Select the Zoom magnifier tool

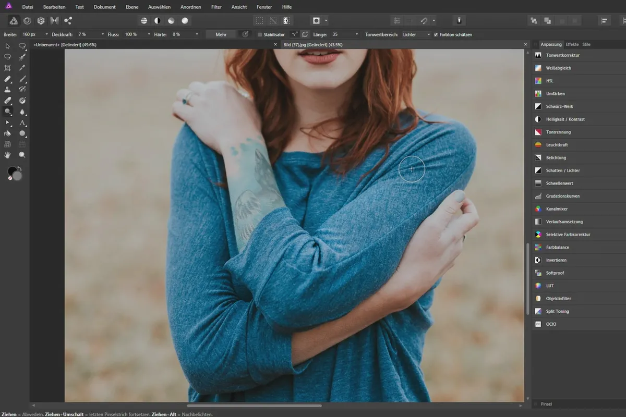click(22, 155)
